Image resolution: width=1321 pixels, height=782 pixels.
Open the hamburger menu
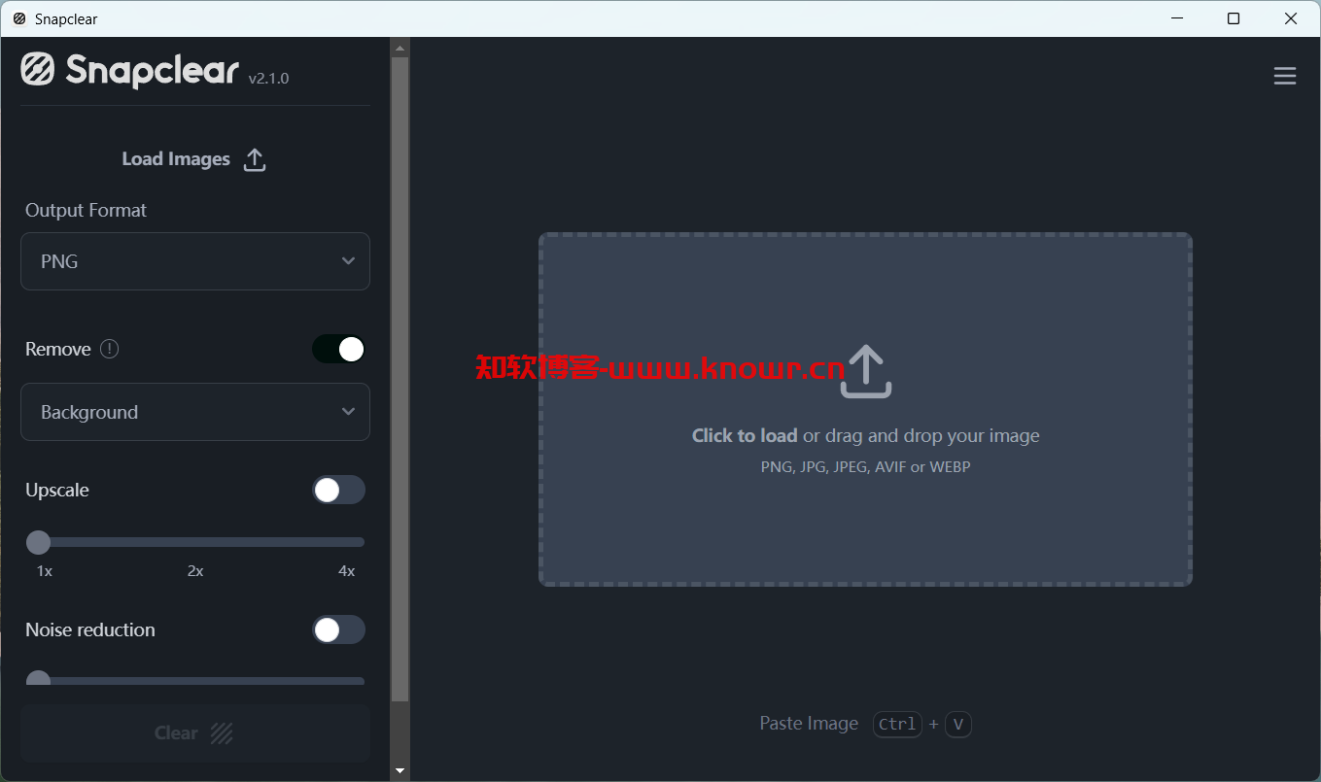[1285, 76]
